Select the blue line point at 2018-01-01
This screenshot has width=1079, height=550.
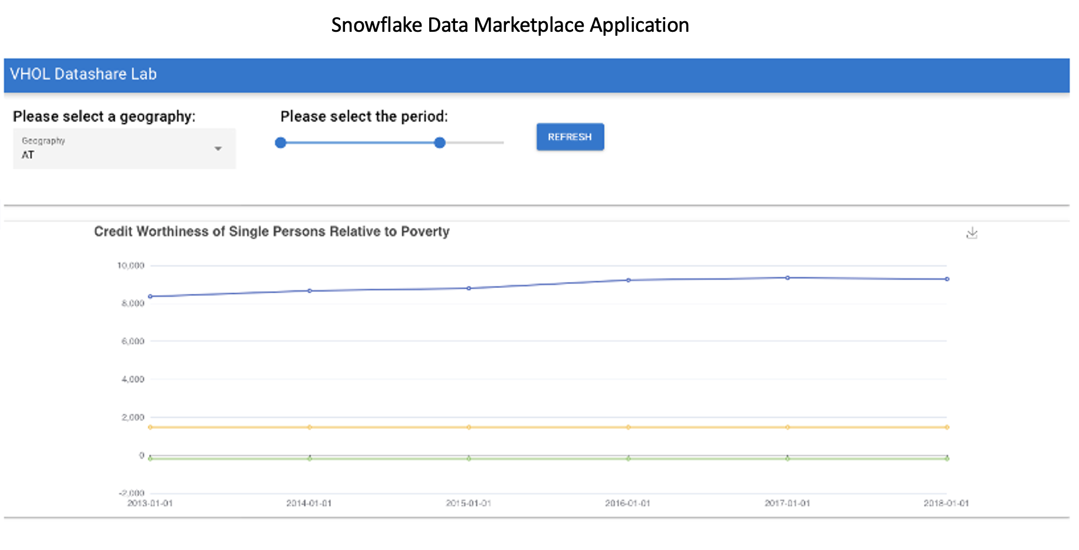947,279
